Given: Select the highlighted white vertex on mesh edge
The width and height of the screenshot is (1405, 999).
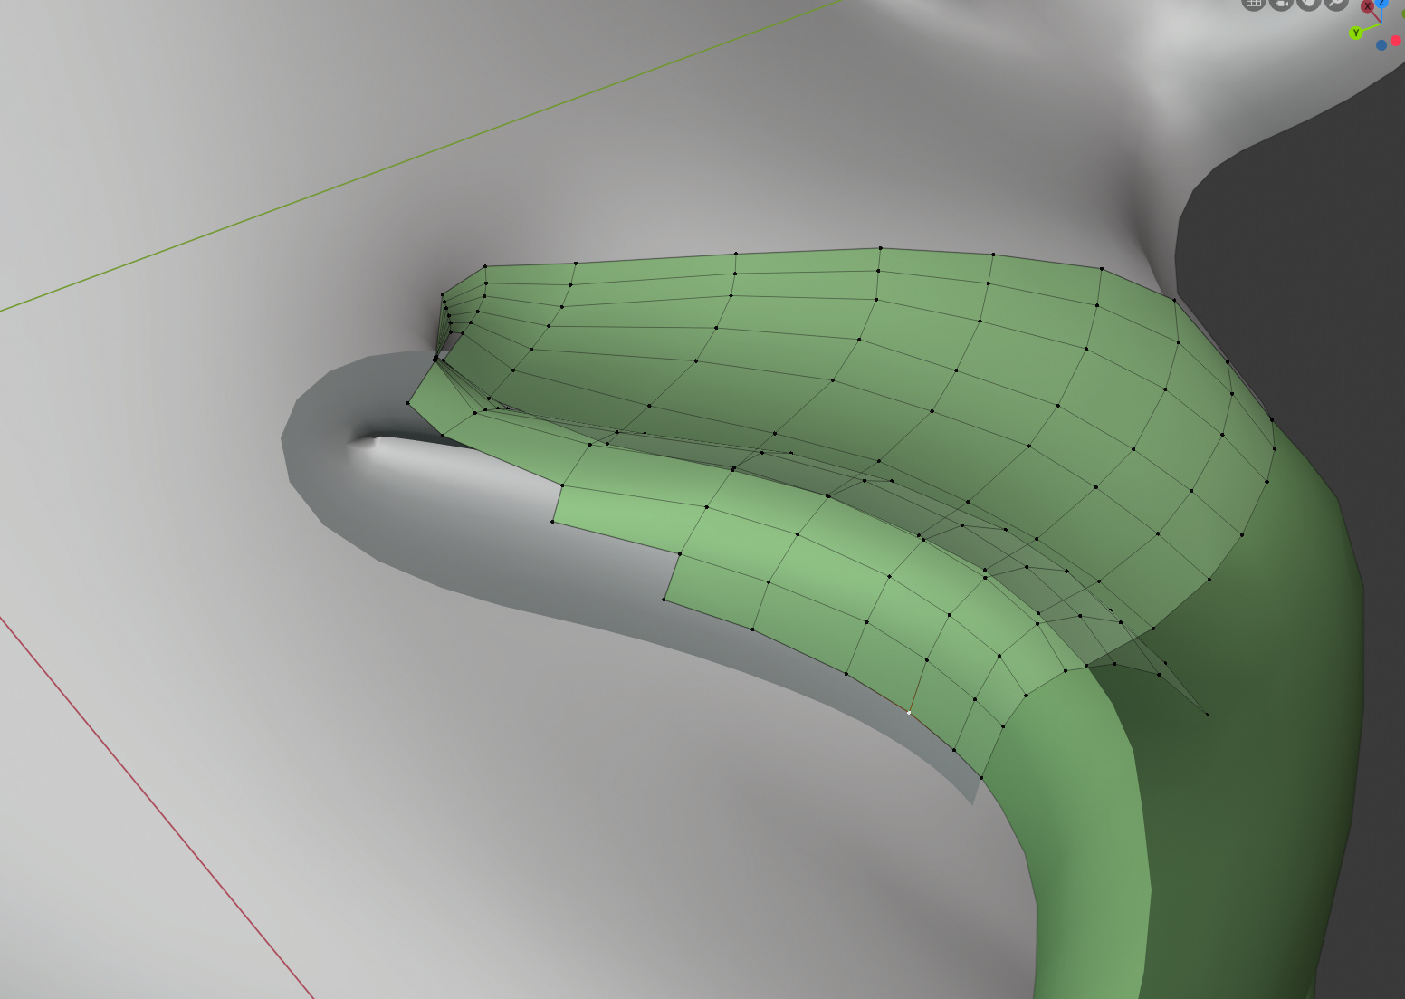Looking at the screenshot, I should tap(909, 713).
